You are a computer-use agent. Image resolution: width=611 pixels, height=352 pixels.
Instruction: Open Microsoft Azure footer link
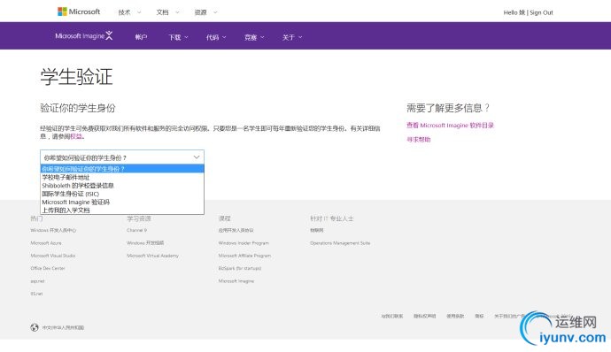46,243
